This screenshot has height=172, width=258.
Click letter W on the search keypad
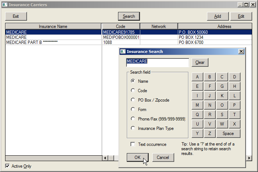(222, 124)
